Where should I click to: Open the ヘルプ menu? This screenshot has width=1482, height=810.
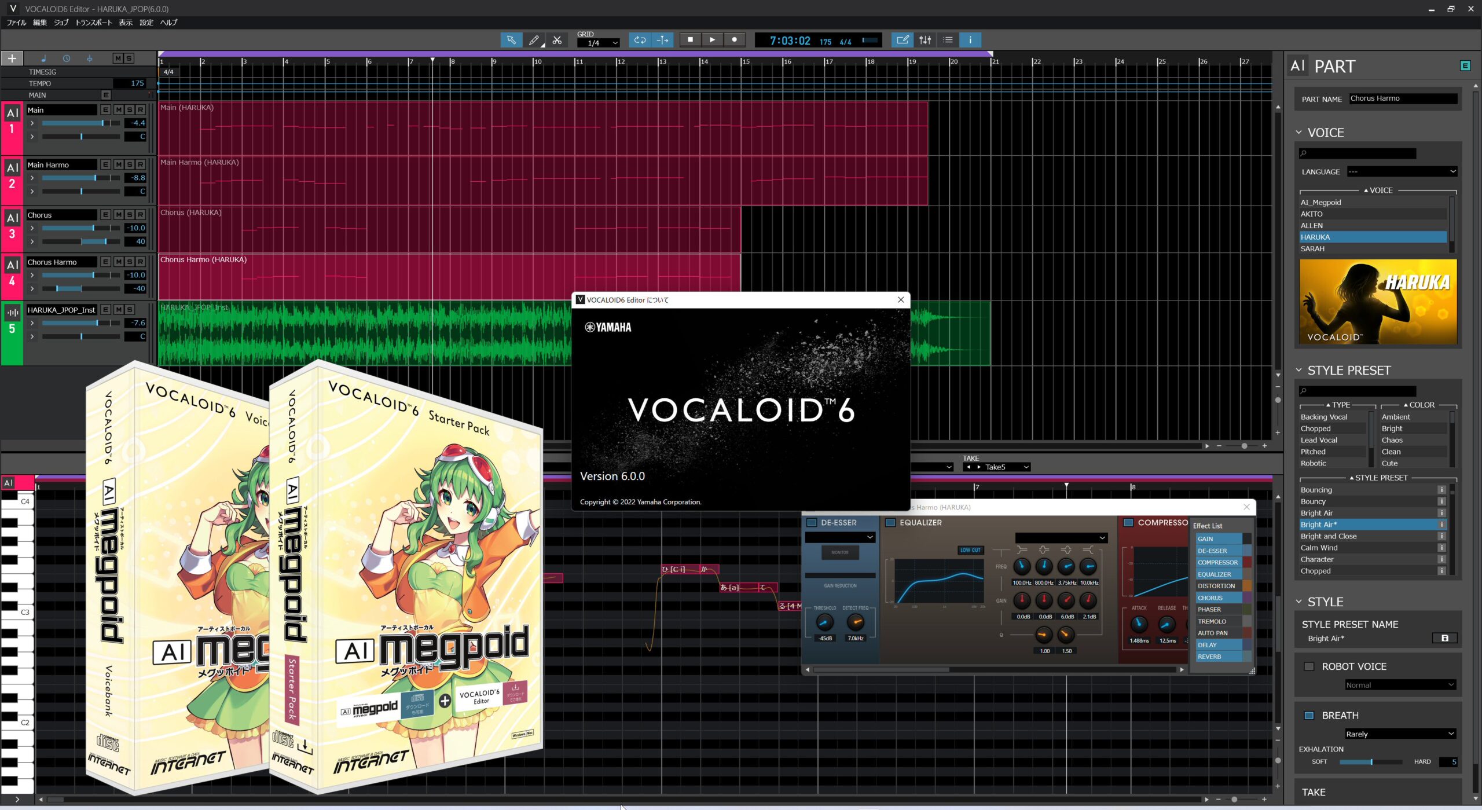[x=169, y=23]
